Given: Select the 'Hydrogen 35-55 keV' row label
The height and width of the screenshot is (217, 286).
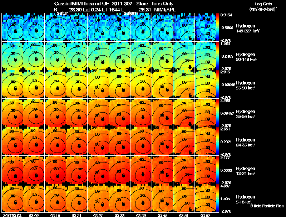Looking at the screenshot, I should pos(246,114).
